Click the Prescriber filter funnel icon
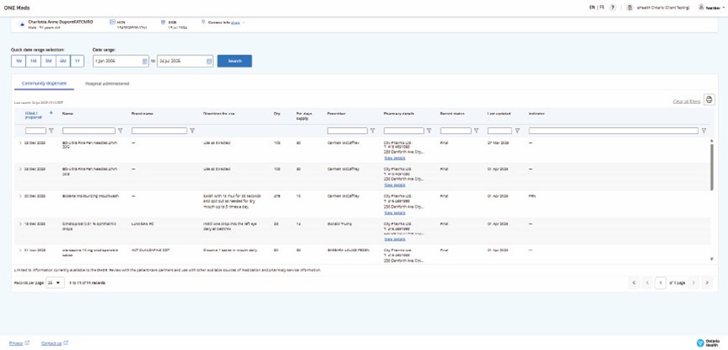The image size is (728, 350). click(x=372, y=131)
